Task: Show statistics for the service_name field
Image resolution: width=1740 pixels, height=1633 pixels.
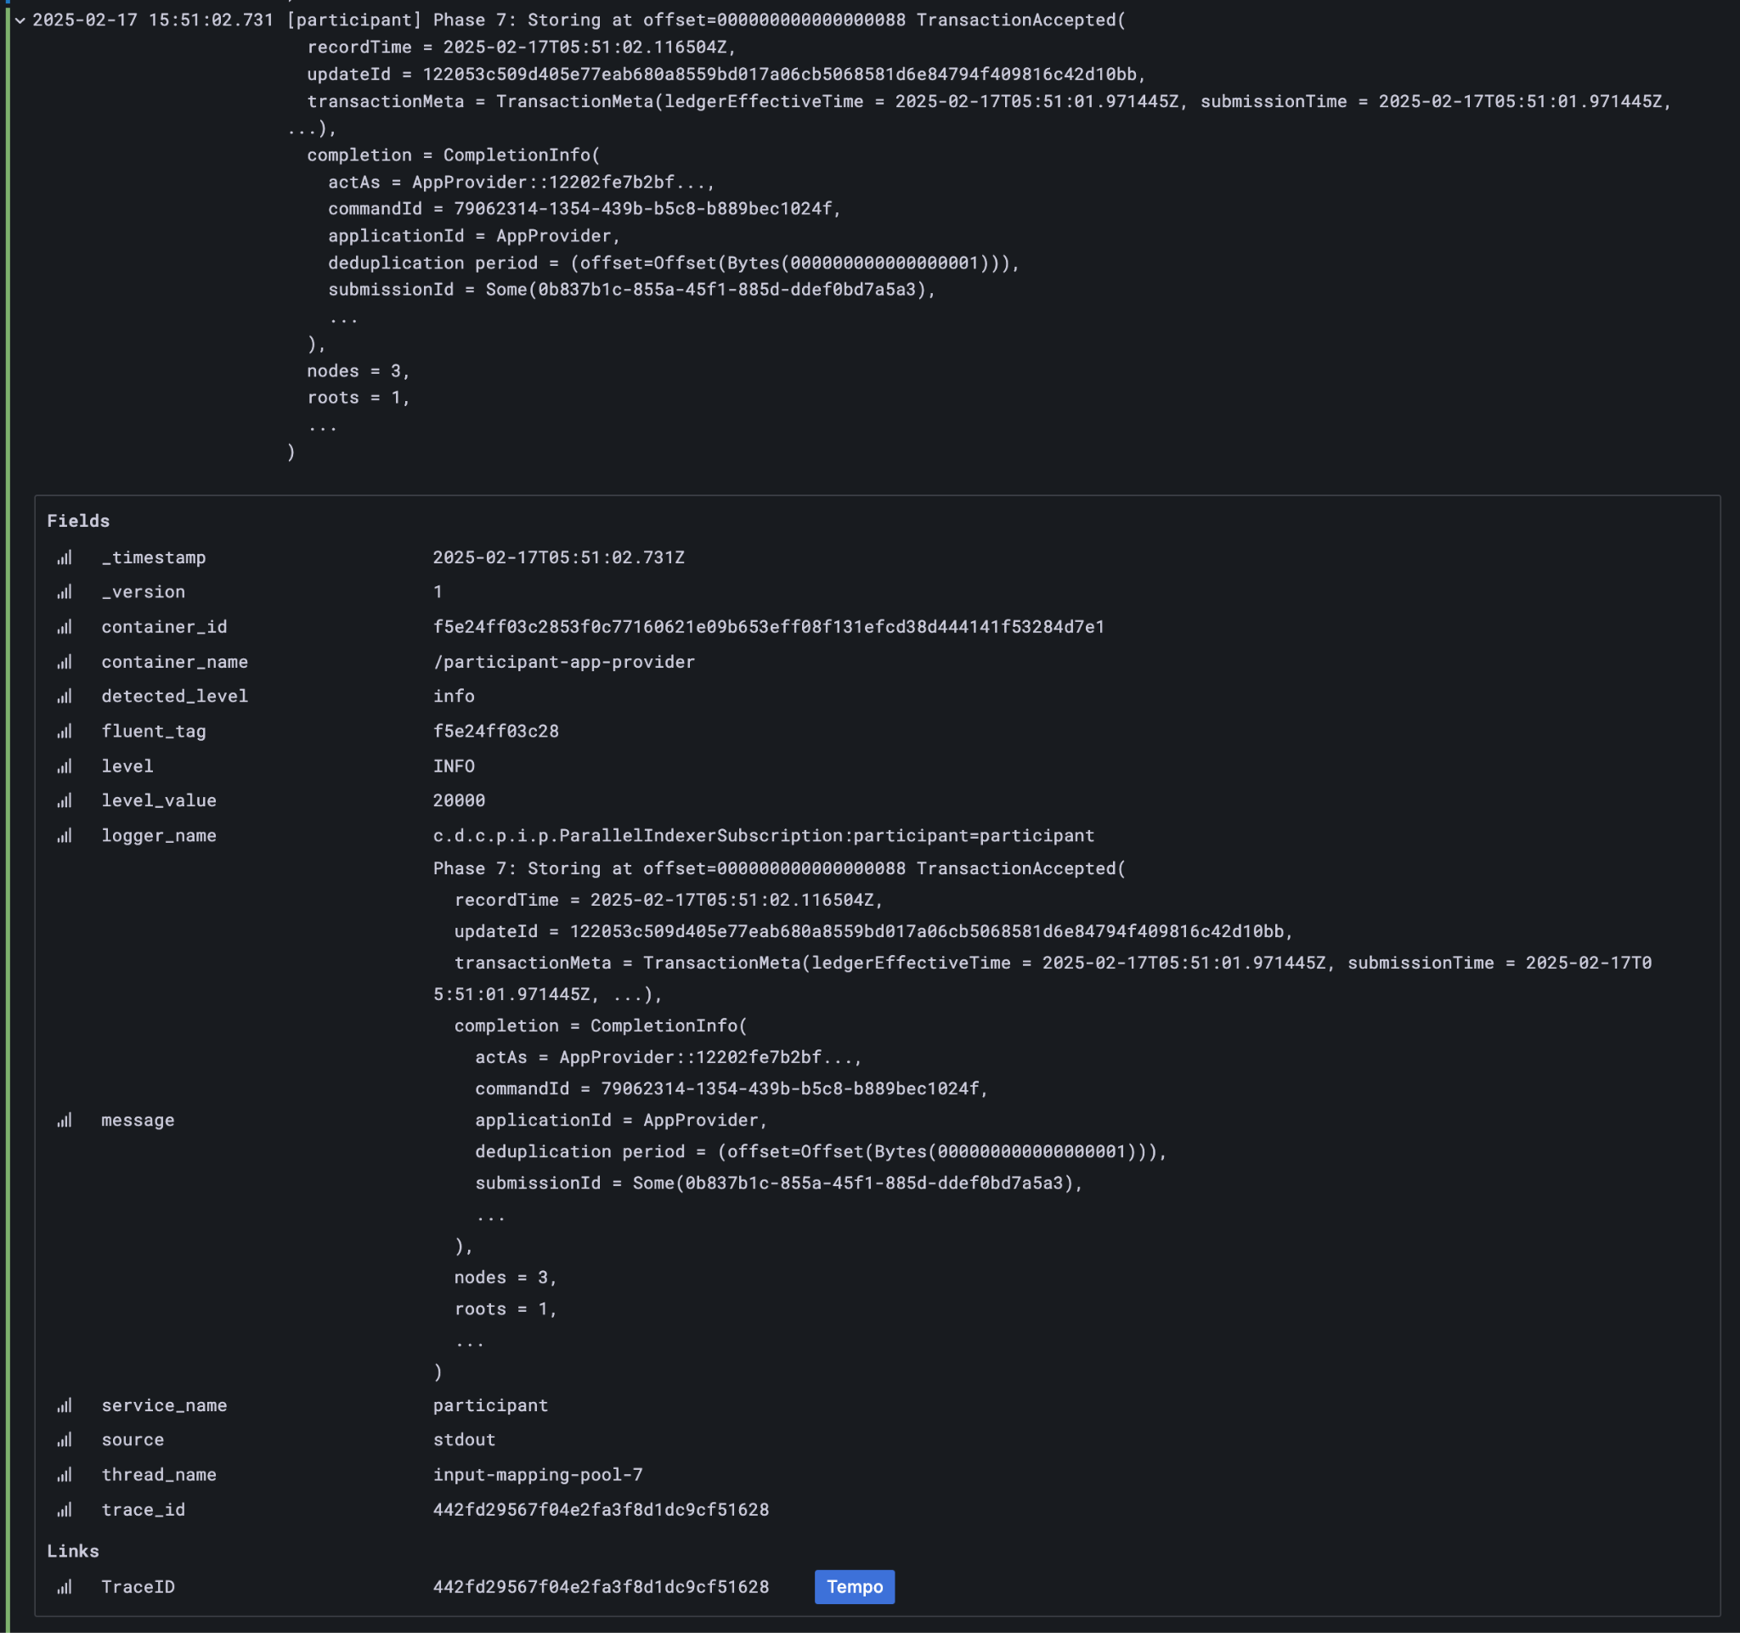Action: click(65, 1405)
